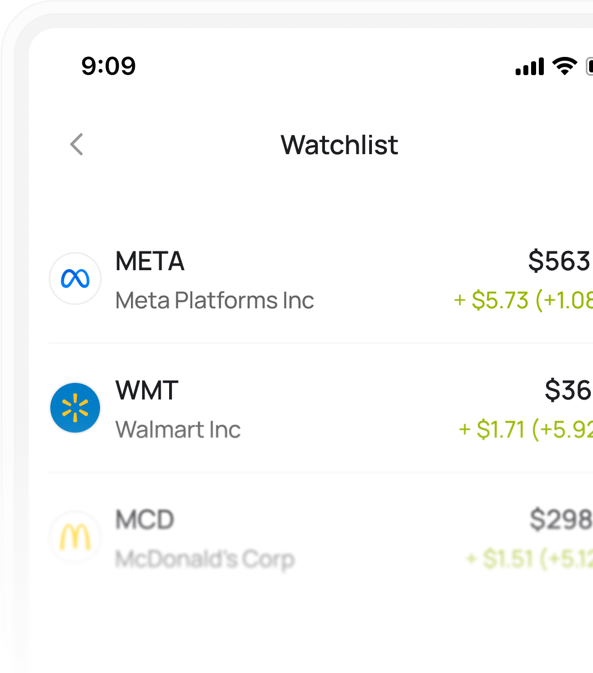Tap the back chevron arrow
This screenshot has width=593, height=673.
[77, 145]
